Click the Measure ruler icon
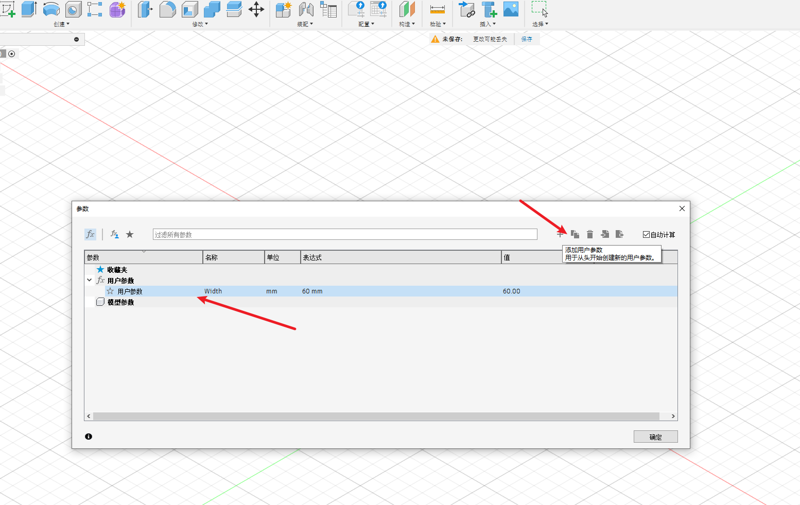 coord(437,9)
